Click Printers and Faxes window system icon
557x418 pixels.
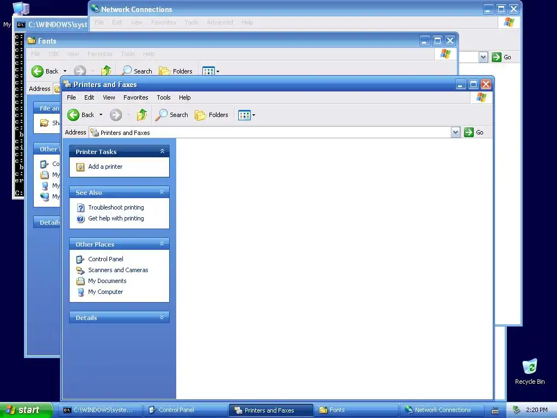(x=67, y=84)
